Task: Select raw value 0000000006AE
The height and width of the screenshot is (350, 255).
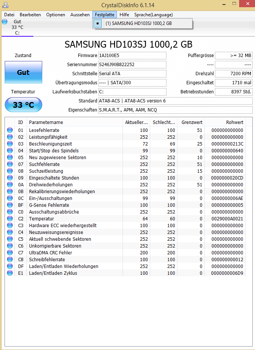Action: point(227,198)
